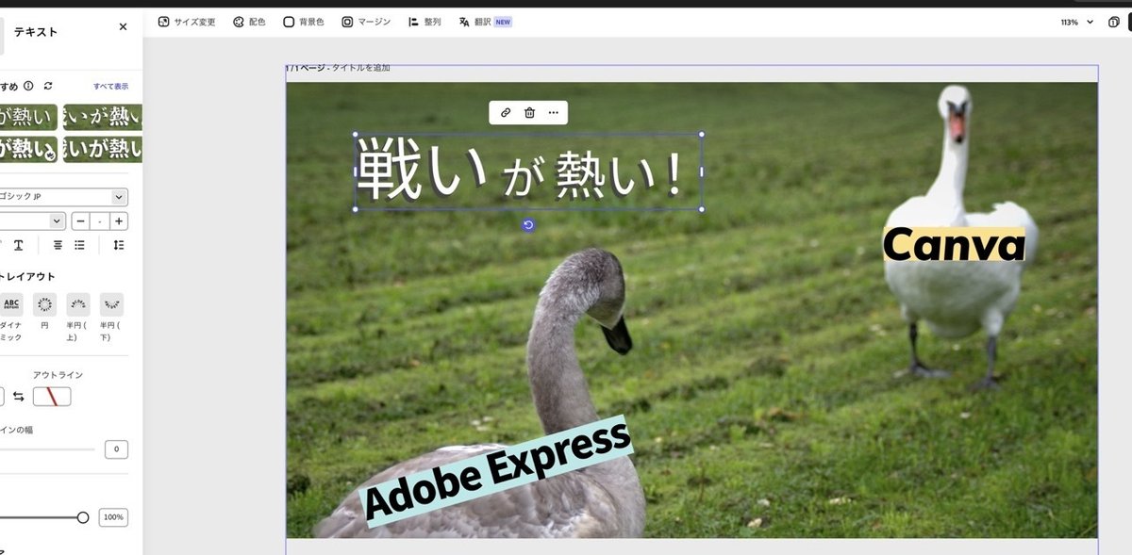Click the link icon on floating toolbar
1132x555 pixels.
506,113
